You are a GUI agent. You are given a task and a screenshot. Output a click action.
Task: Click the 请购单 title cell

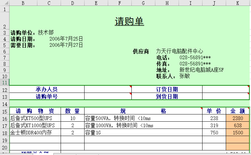pos(129,21)
